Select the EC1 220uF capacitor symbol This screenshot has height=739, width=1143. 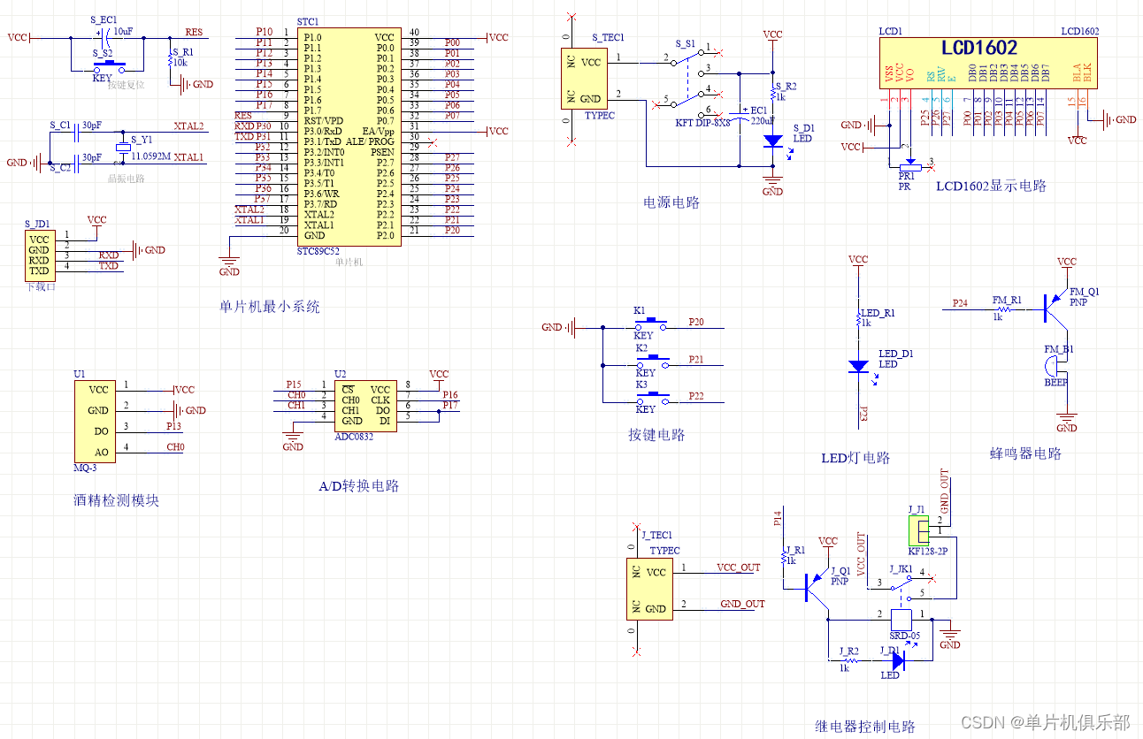click(740, 115)
